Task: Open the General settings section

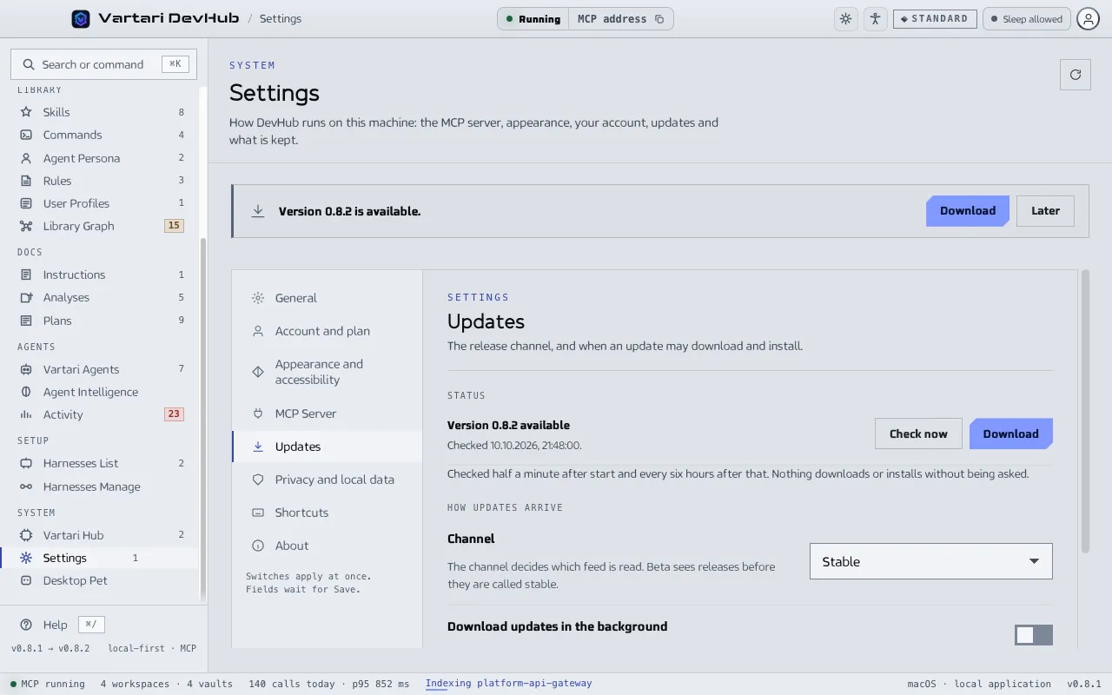Action: tap(328, 298)
